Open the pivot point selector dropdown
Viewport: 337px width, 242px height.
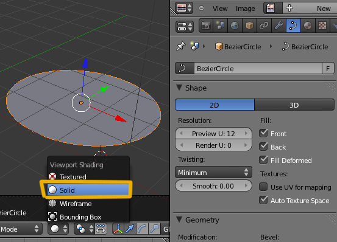click(84, 229)
